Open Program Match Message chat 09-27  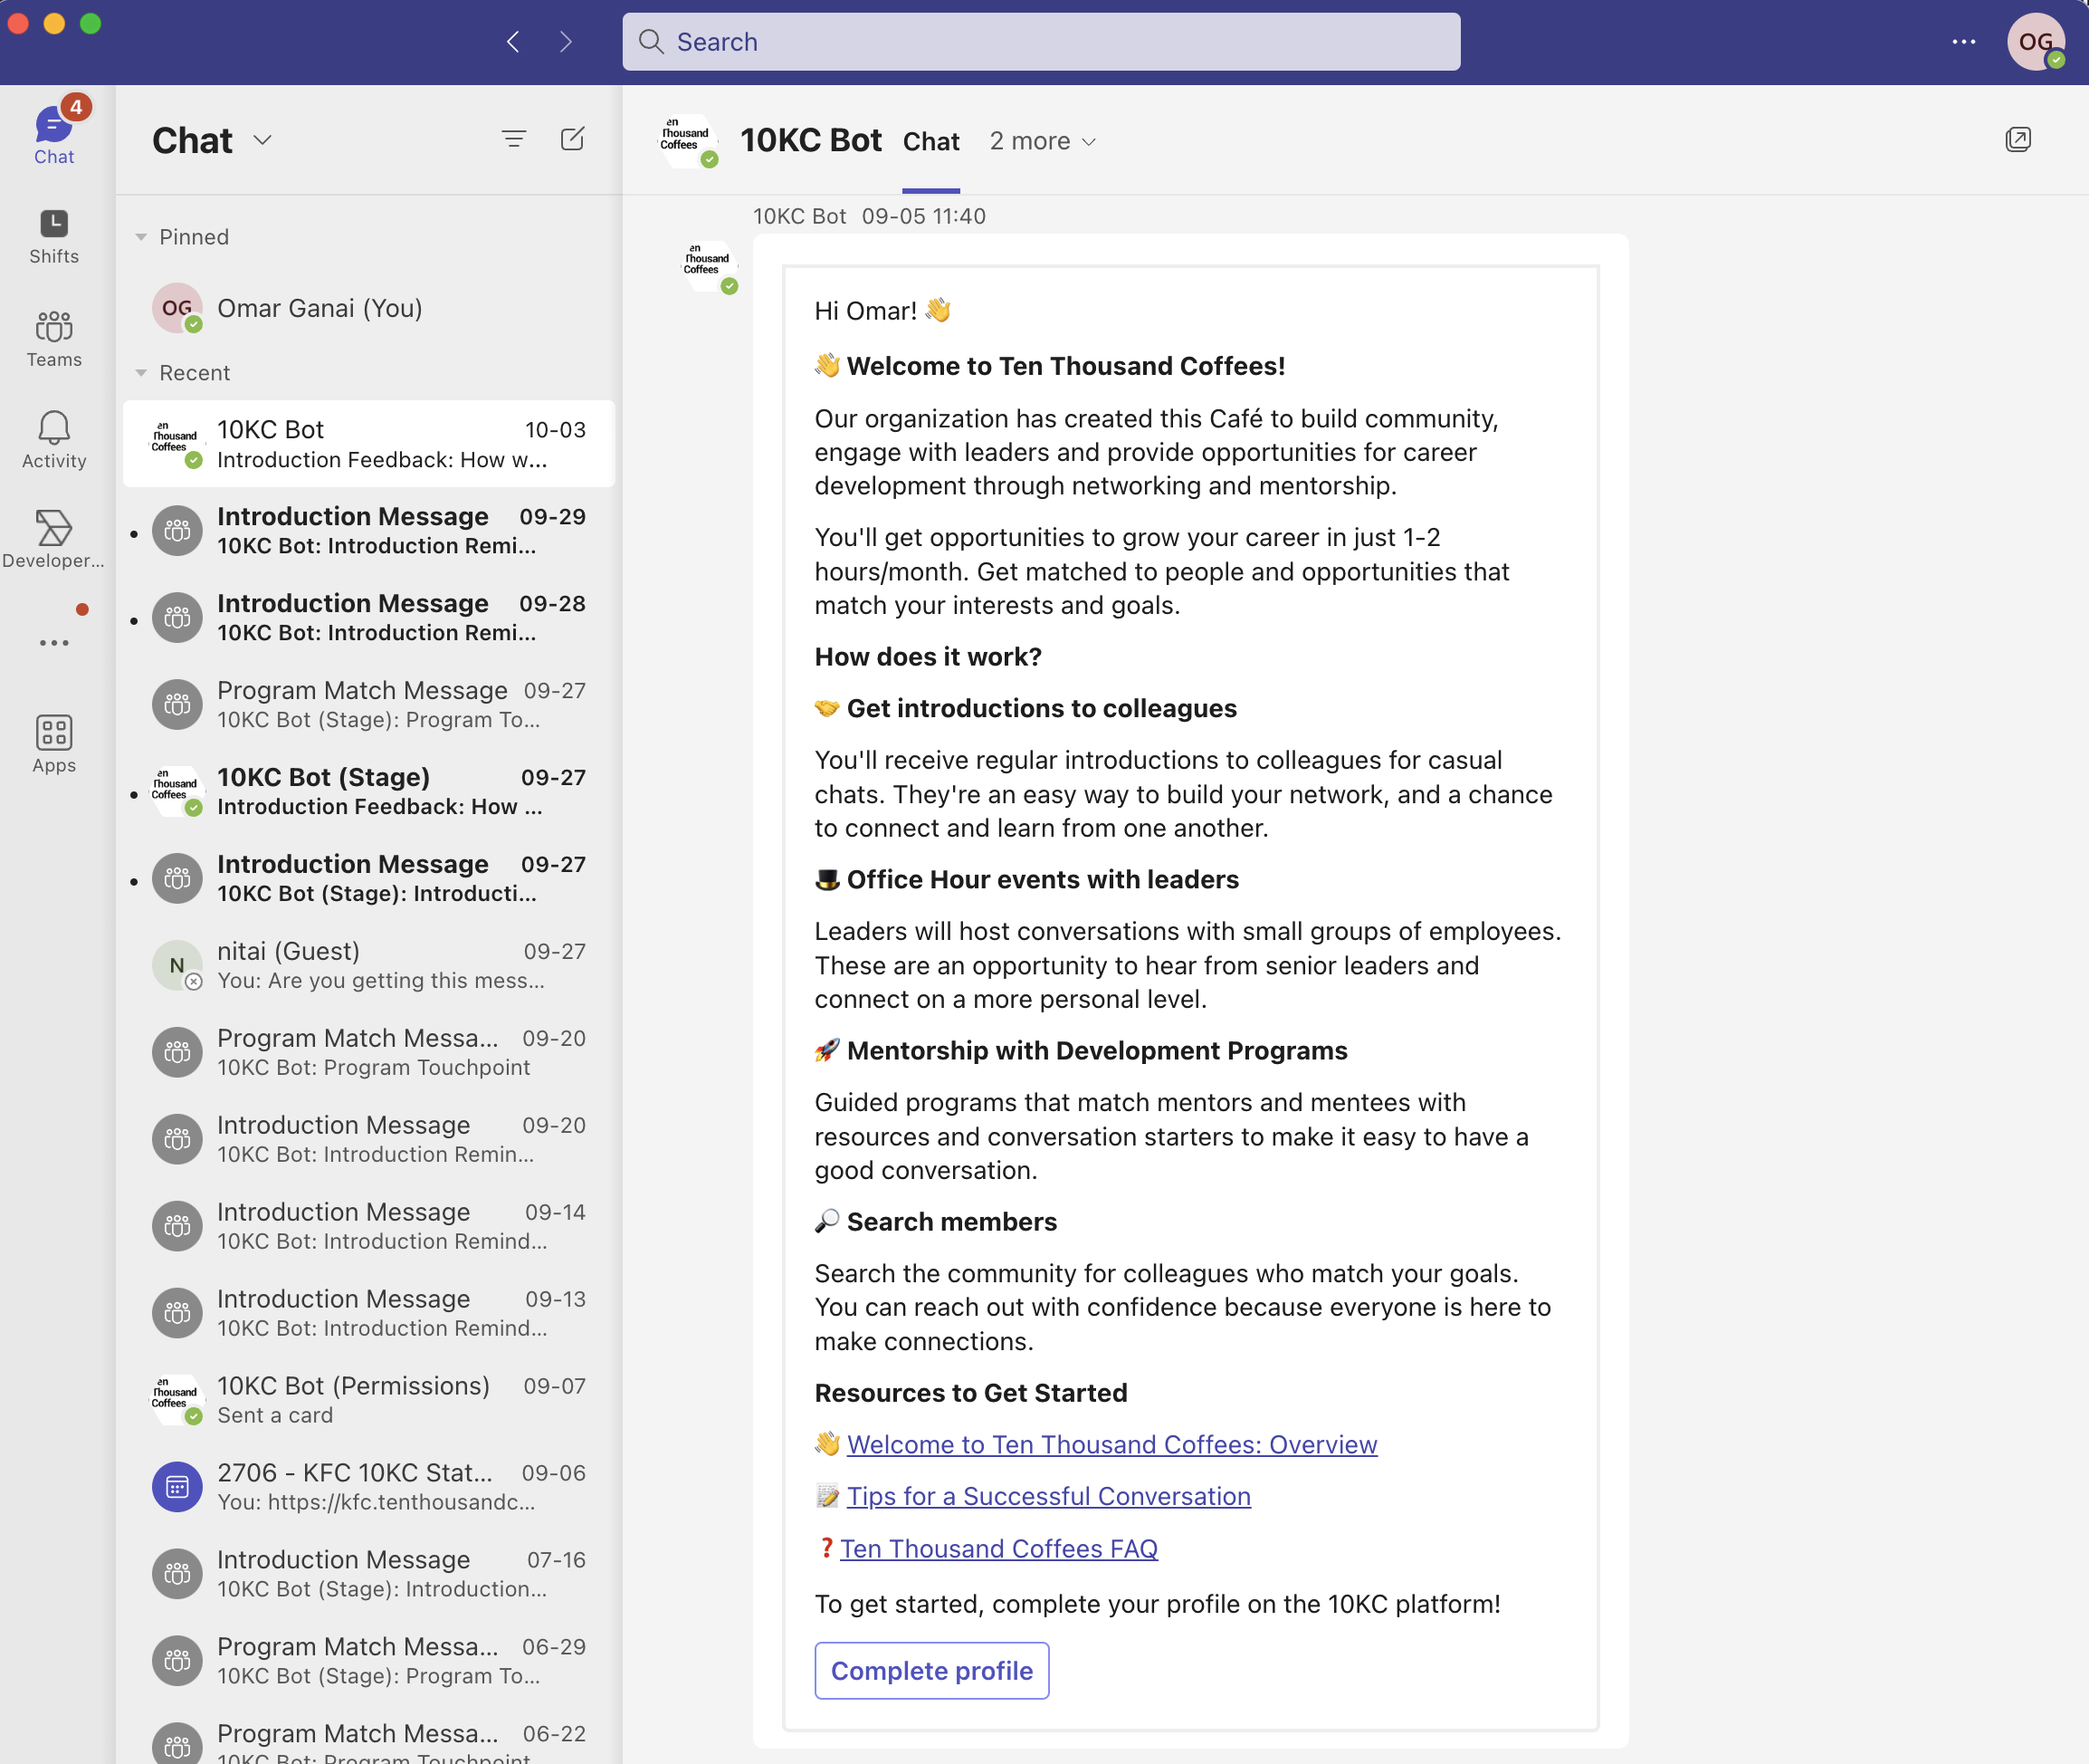(x=367, y=704)
